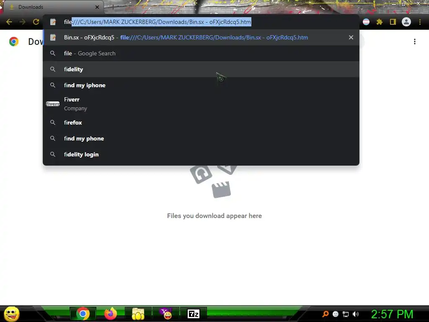429x322 pixels.
Task: Select the 'fidelity' search suggestion
Action: click(x=201, y=69)
